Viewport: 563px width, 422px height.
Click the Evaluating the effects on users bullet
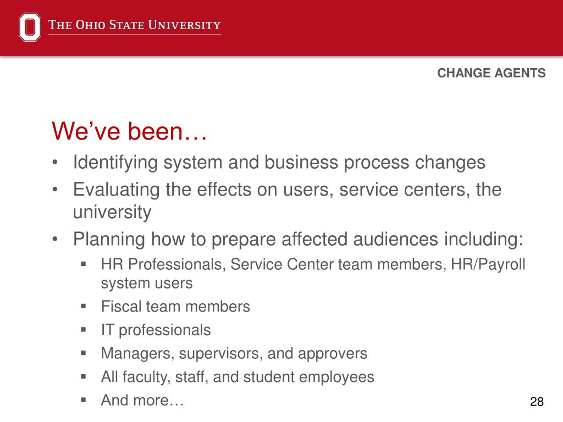point(287,200)
